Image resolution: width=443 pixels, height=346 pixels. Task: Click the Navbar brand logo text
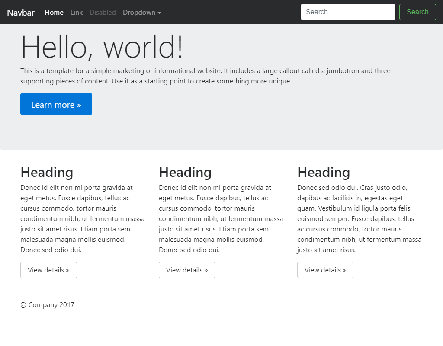tap(20, 13)
